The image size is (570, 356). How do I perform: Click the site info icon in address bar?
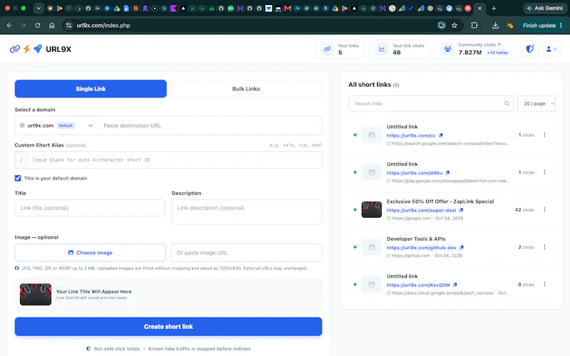68,26
